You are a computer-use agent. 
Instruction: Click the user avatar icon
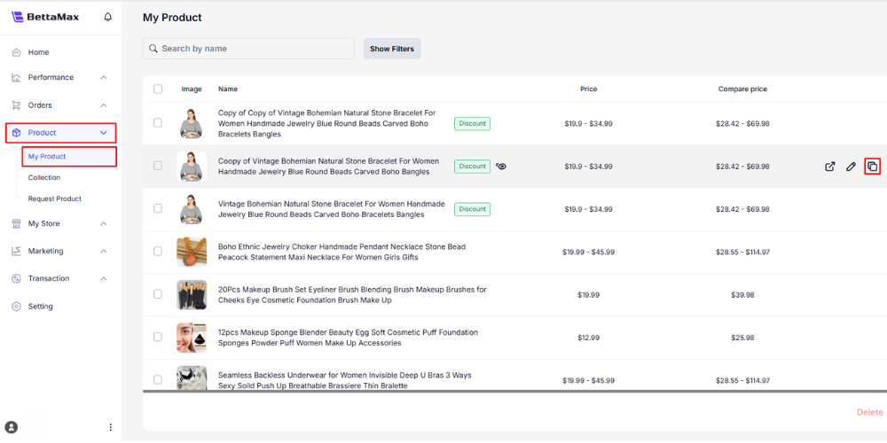[x=12, y=427]
